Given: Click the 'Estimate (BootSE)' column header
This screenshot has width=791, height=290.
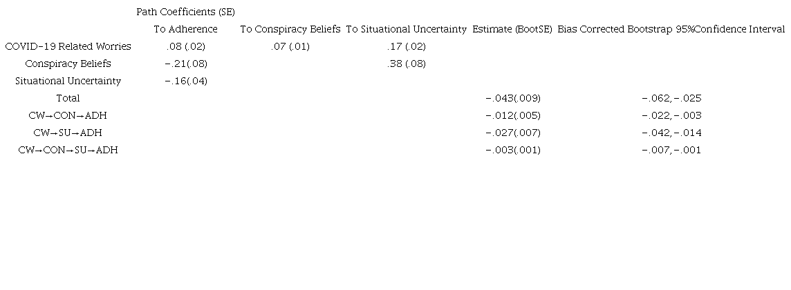Looking at the screenshot, I should click(x=512, y=30).
